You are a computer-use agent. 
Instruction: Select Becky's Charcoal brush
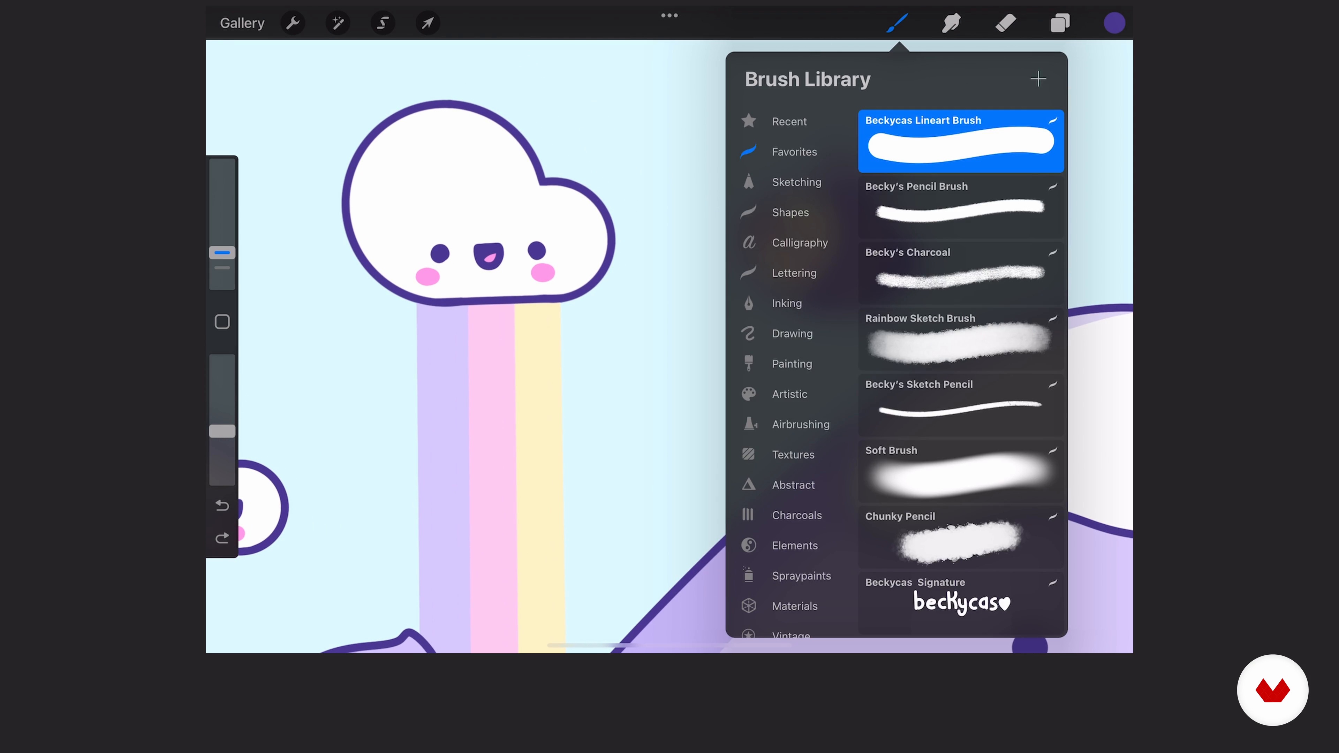click(961, 273)
